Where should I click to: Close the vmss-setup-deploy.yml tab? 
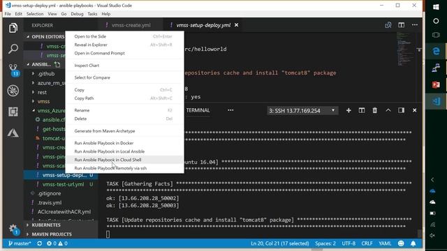[236, 25]
